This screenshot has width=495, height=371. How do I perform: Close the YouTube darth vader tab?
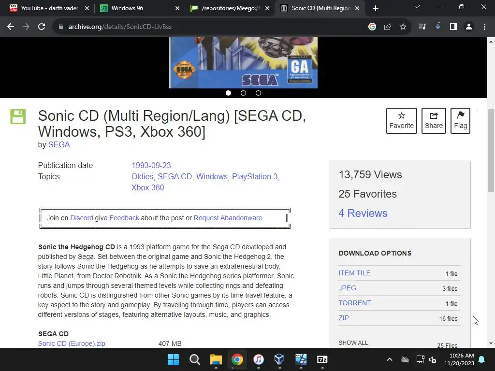[x=87, y=9]
